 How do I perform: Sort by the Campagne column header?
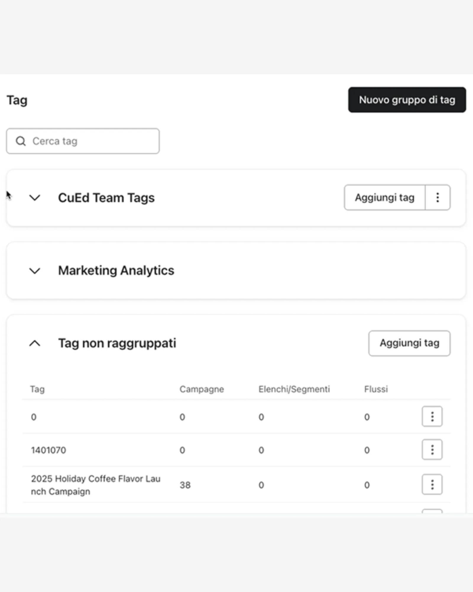[202, 389]
